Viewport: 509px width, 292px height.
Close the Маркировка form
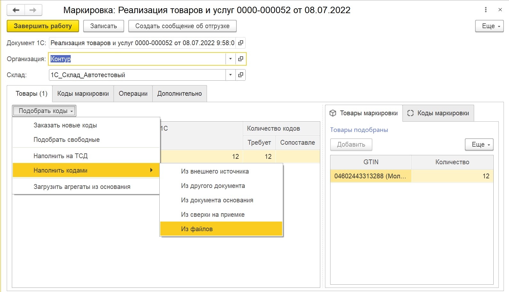click(500, 10)
